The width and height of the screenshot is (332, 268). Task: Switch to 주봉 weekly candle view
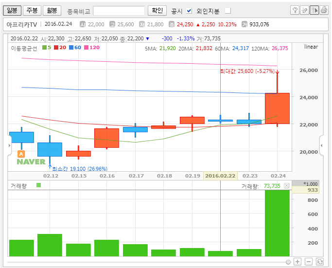(x=32, y=10)
